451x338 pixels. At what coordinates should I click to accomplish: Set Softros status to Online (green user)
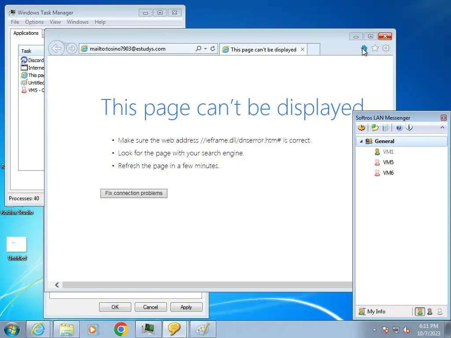click(x=420, y=311)
